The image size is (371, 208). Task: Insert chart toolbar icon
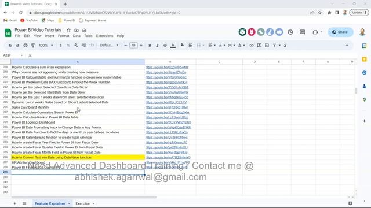[x=267, y=45]
